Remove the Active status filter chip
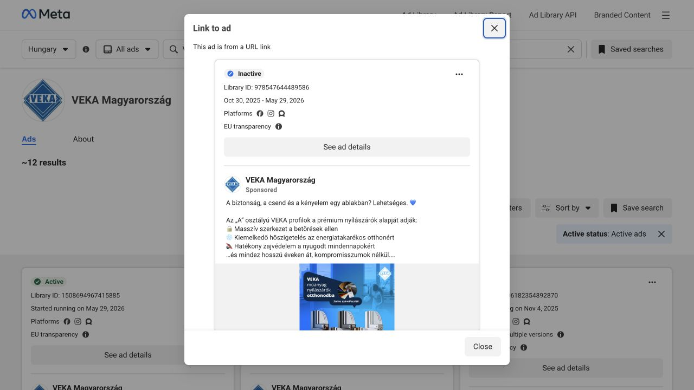The width and height of the screenshot is (694, 390). [x=661, y=234]
